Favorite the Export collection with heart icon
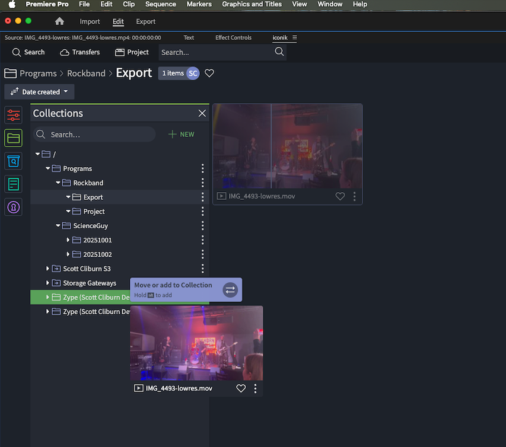This screenshot has height=447, width=506. click(209, 73)
